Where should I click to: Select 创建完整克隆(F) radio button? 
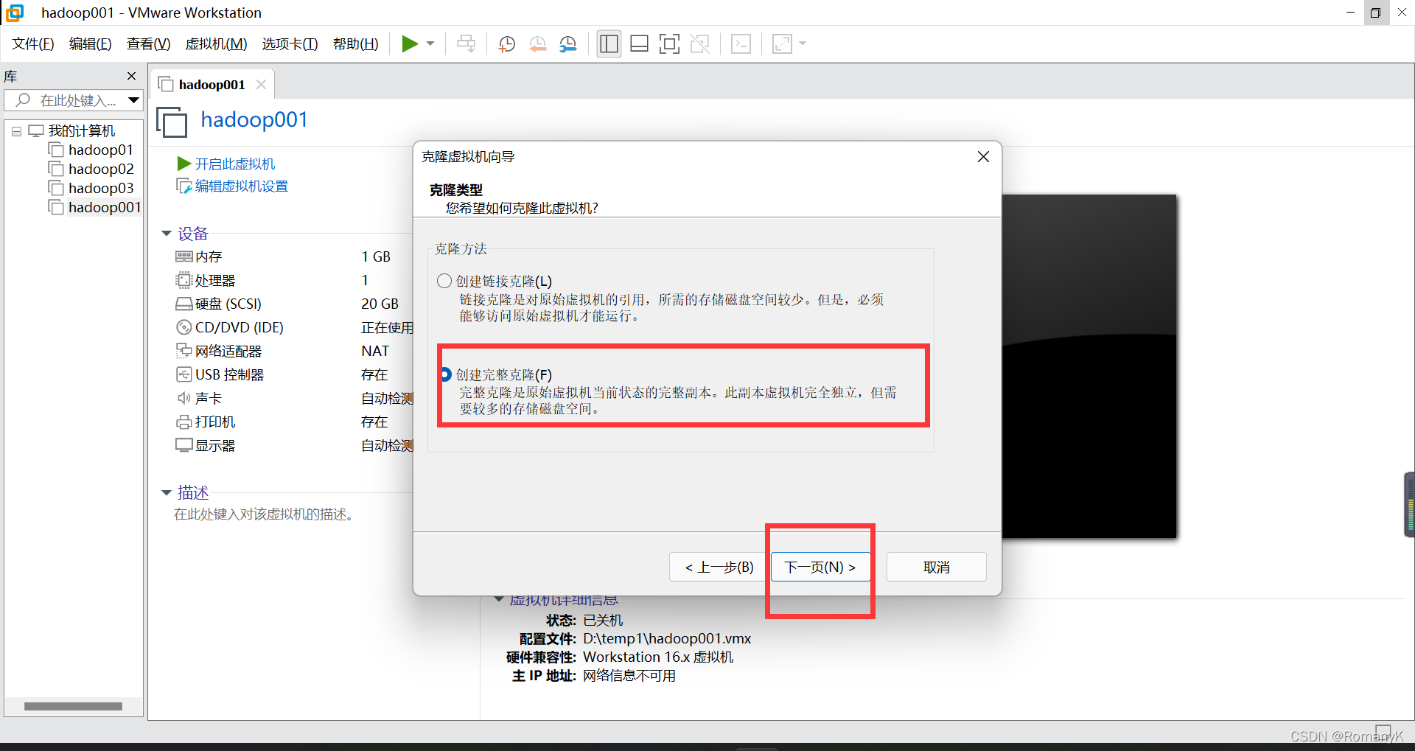pyautogui.click(x=446, y=374)
